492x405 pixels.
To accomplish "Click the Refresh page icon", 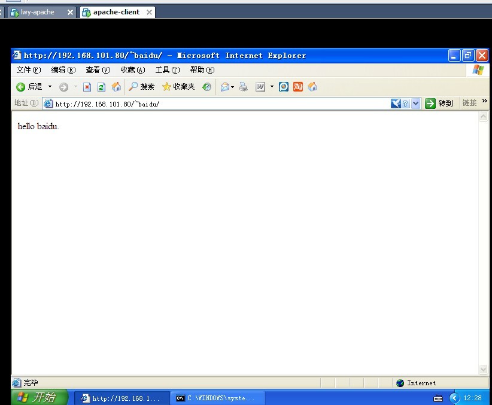I will [101, 87].
